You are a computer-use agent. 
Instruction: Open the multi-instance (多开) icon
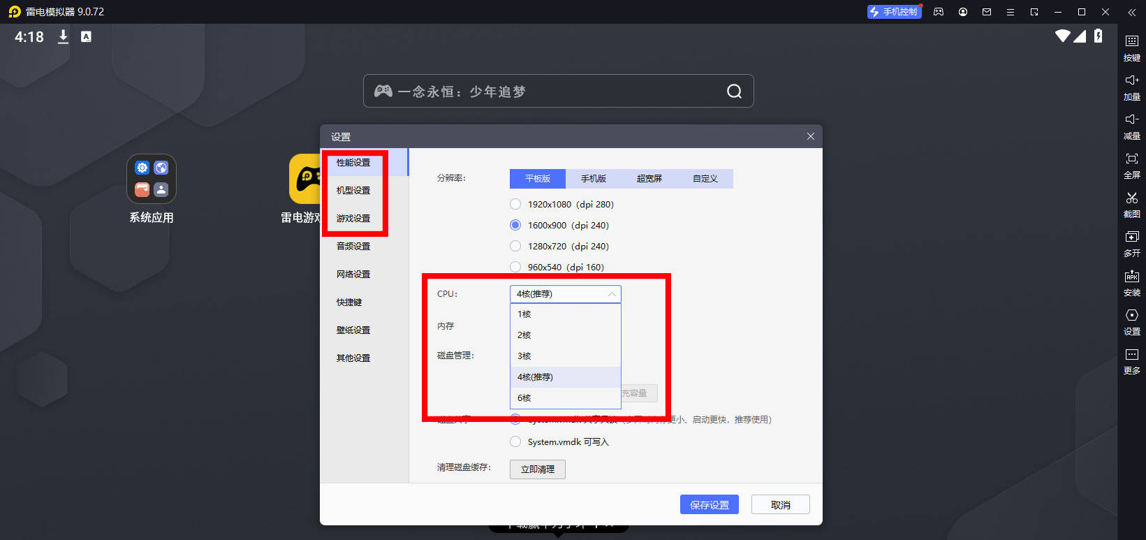tap(1131, 238)
